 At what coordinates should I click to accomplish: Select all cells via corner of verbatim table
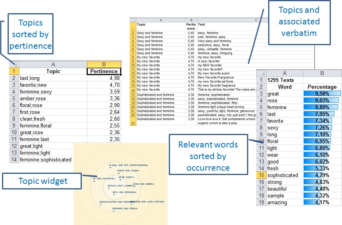pos(133,20)
